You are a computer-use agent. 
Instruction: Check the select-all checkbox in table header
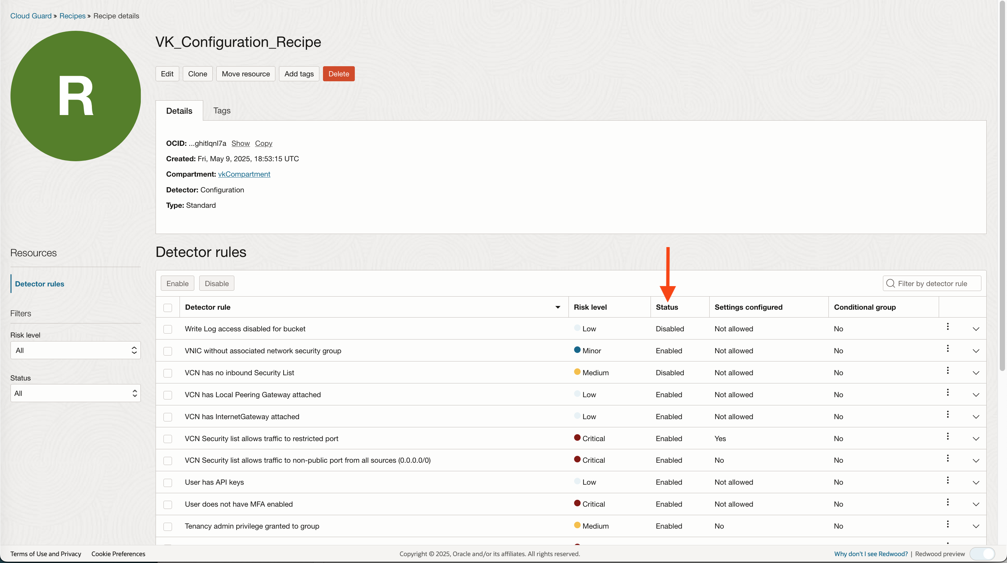point(168,308)
